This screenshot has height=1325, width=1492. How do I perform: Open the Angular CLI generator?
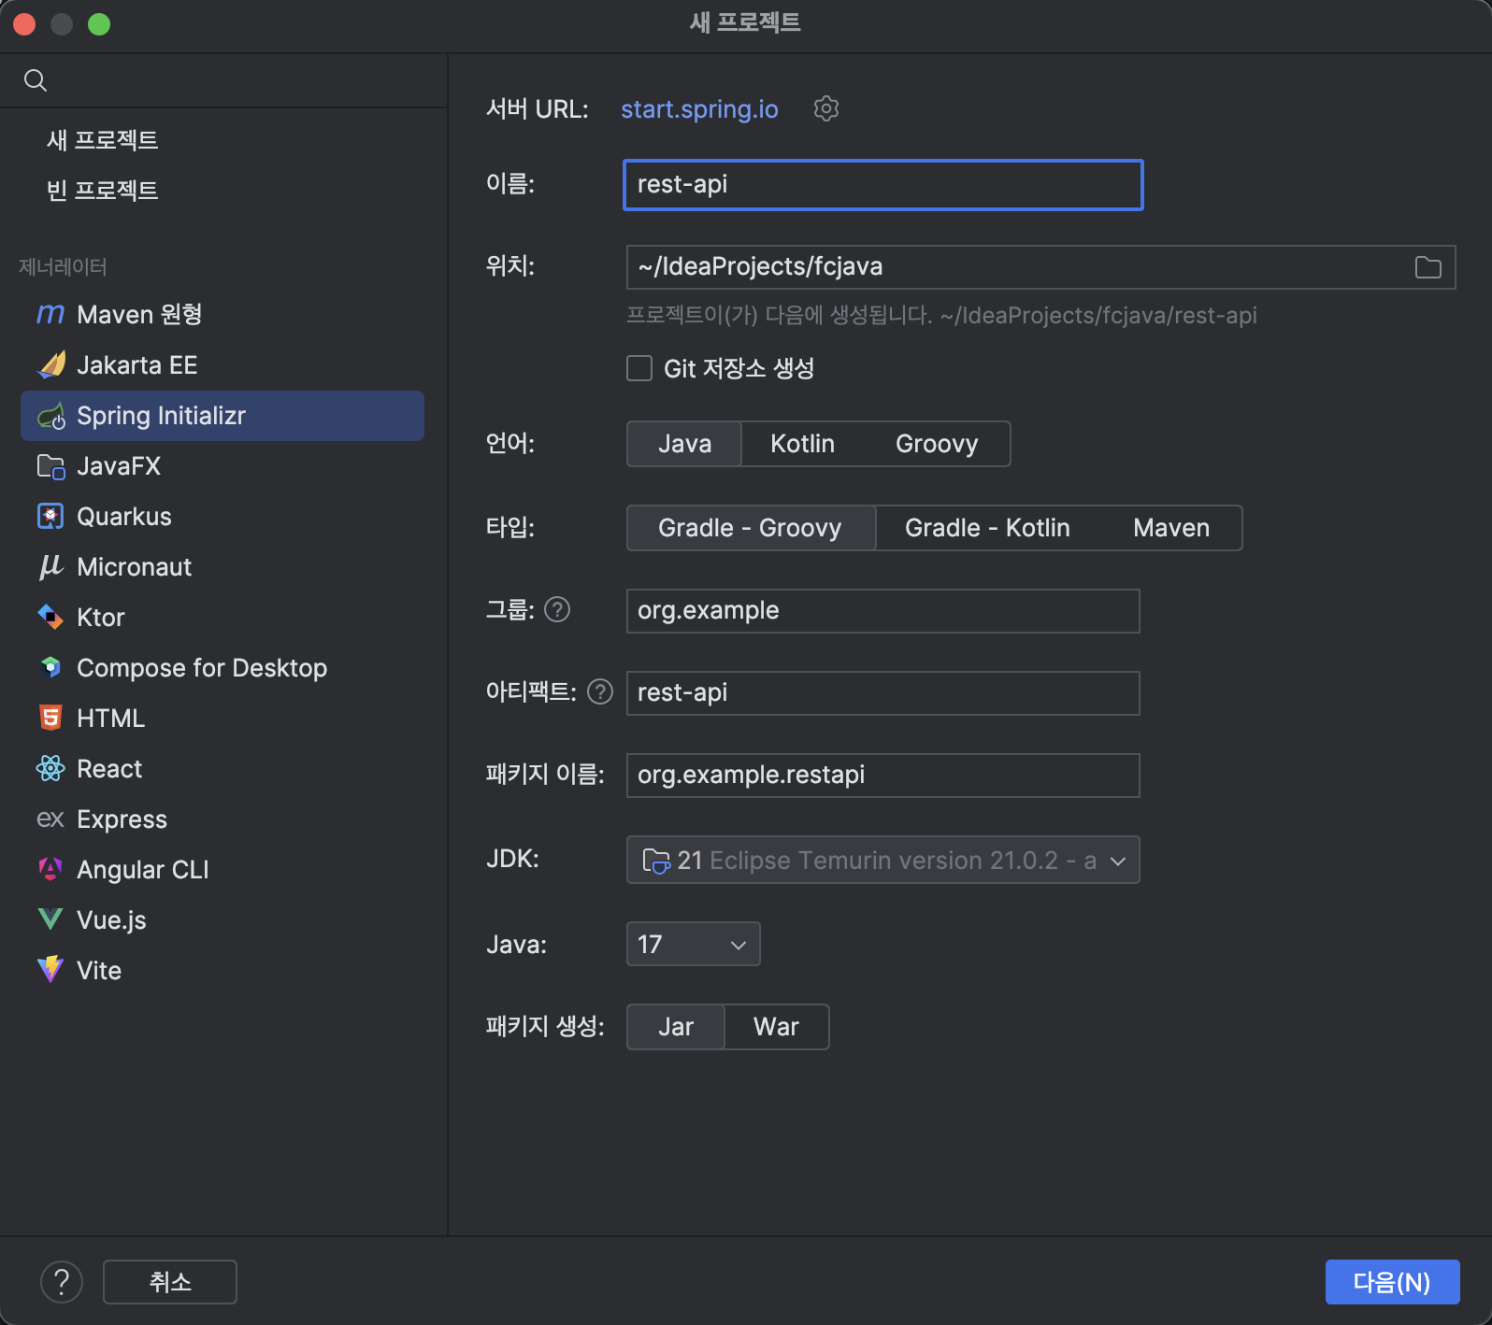click(142, 870)
